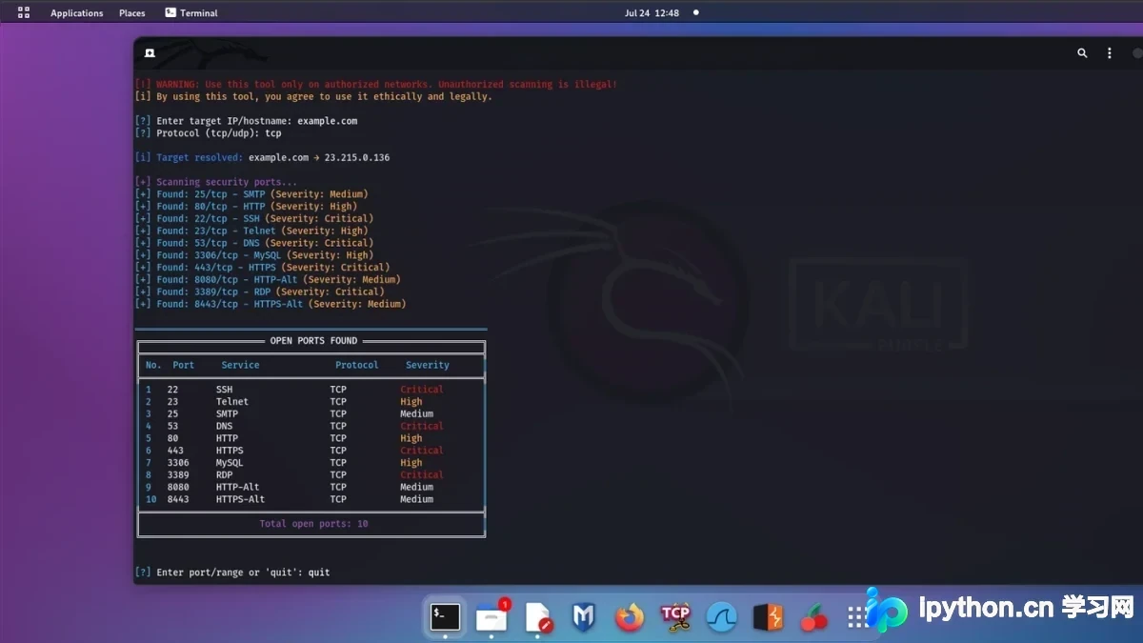This screenshot has width=1143, height=643.
Task: Open a new tab in the terminal window
Action: coord(150,53)
